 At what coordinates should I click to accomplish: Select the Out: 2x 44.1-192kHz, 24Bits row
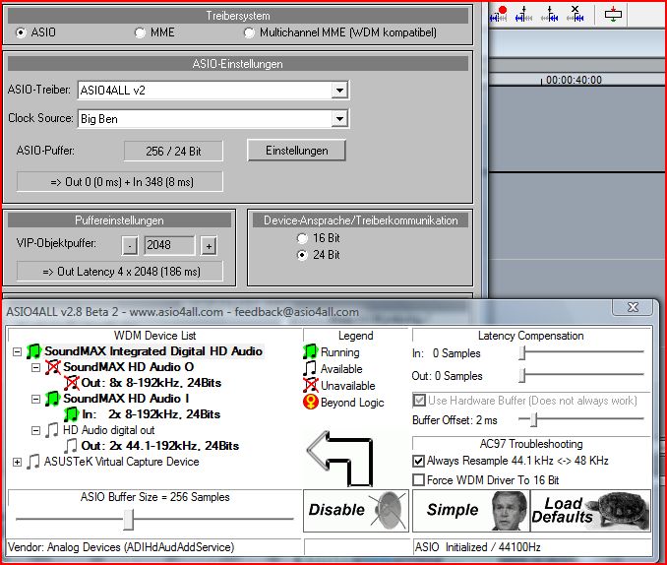pos(160,446)
